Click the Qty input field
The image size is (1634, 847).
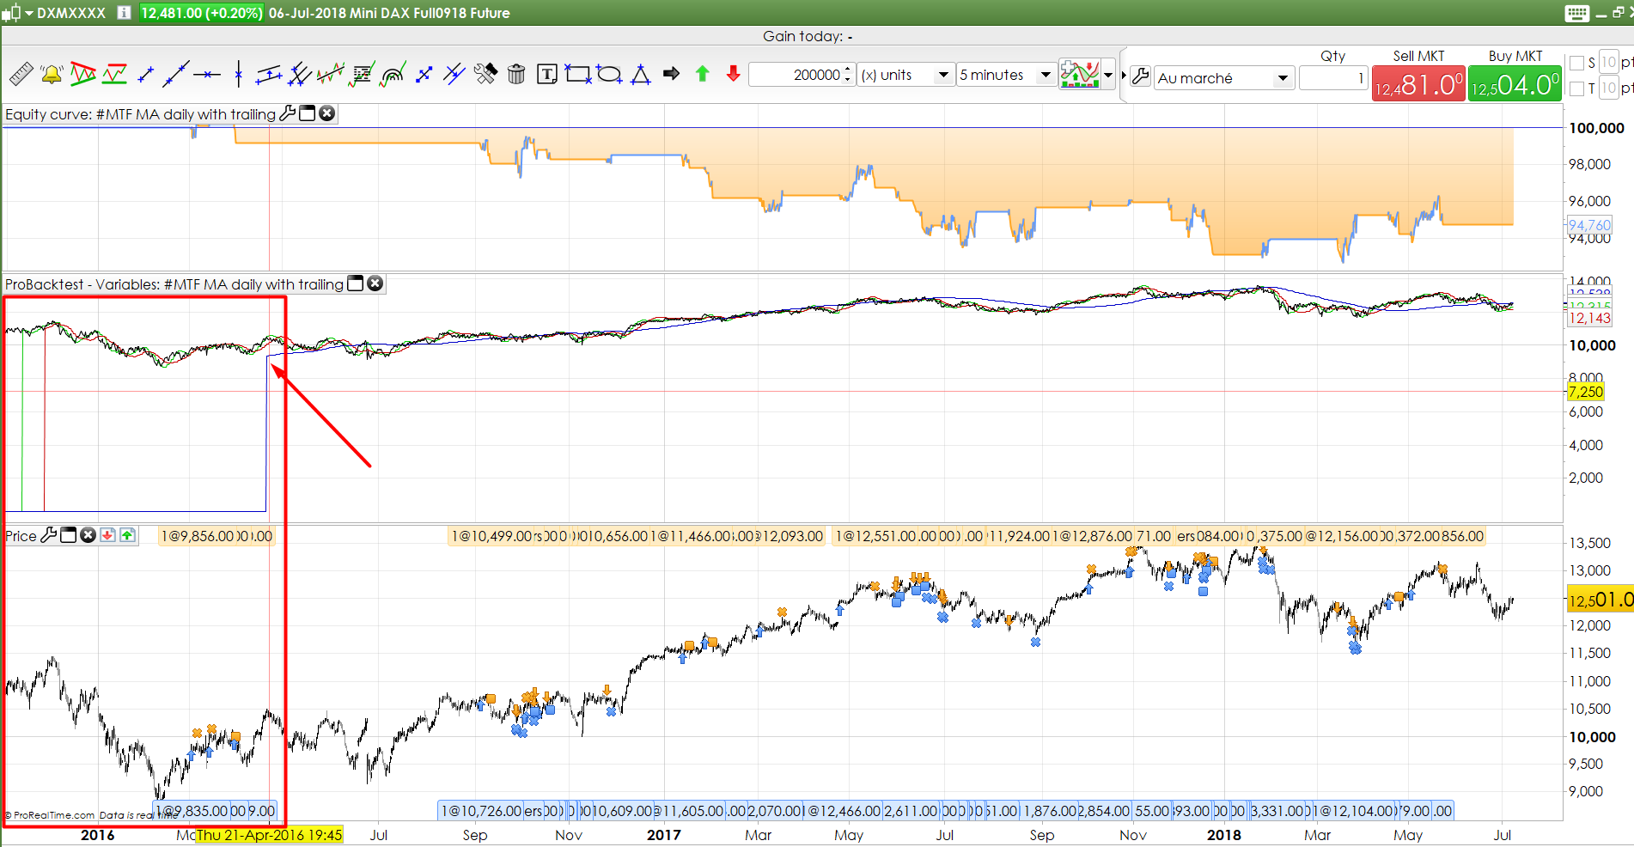pos(1332,78)
